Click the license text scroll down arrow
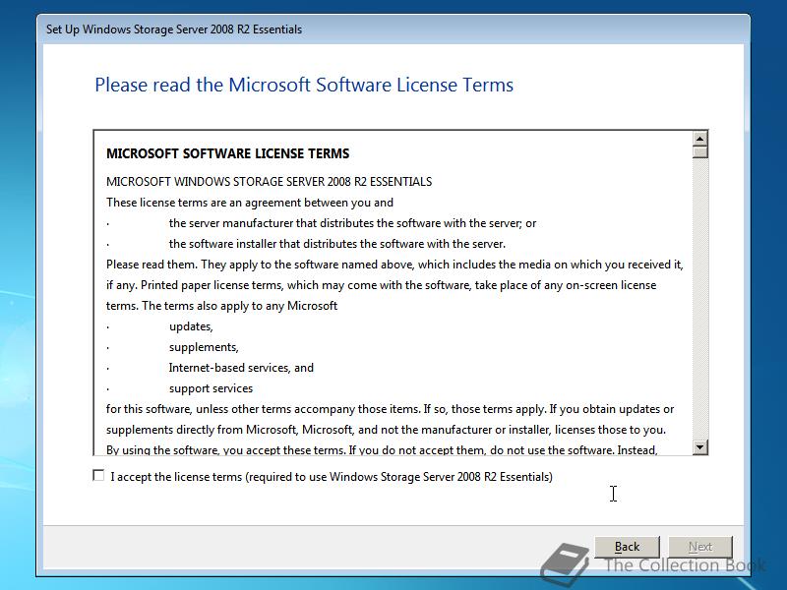 tap(699, 446)
